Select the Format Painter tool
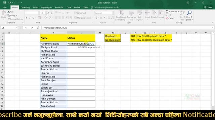This screenshot has height=120, width=215. (15, 19)
